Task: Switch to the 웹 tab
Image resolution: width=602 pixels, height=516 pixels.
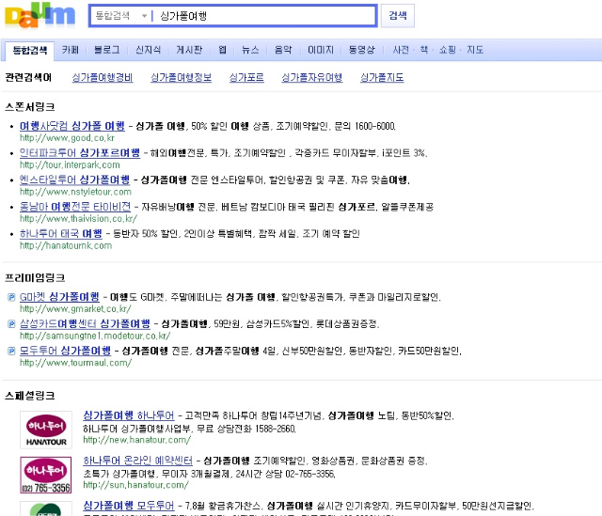Action: pos(222,50)
